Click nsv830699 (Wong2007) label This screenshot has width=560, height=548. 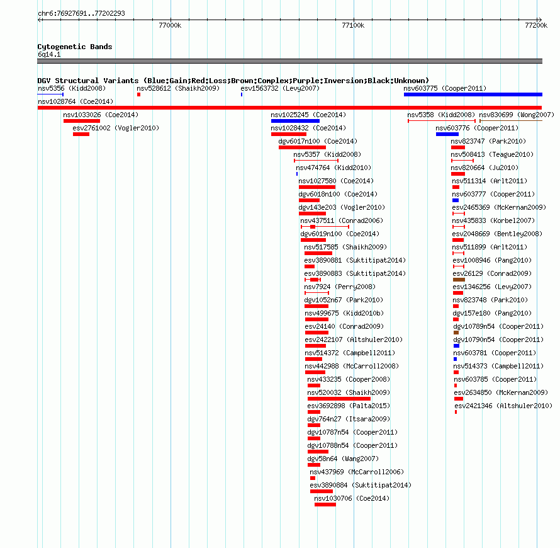coord(517,115)
